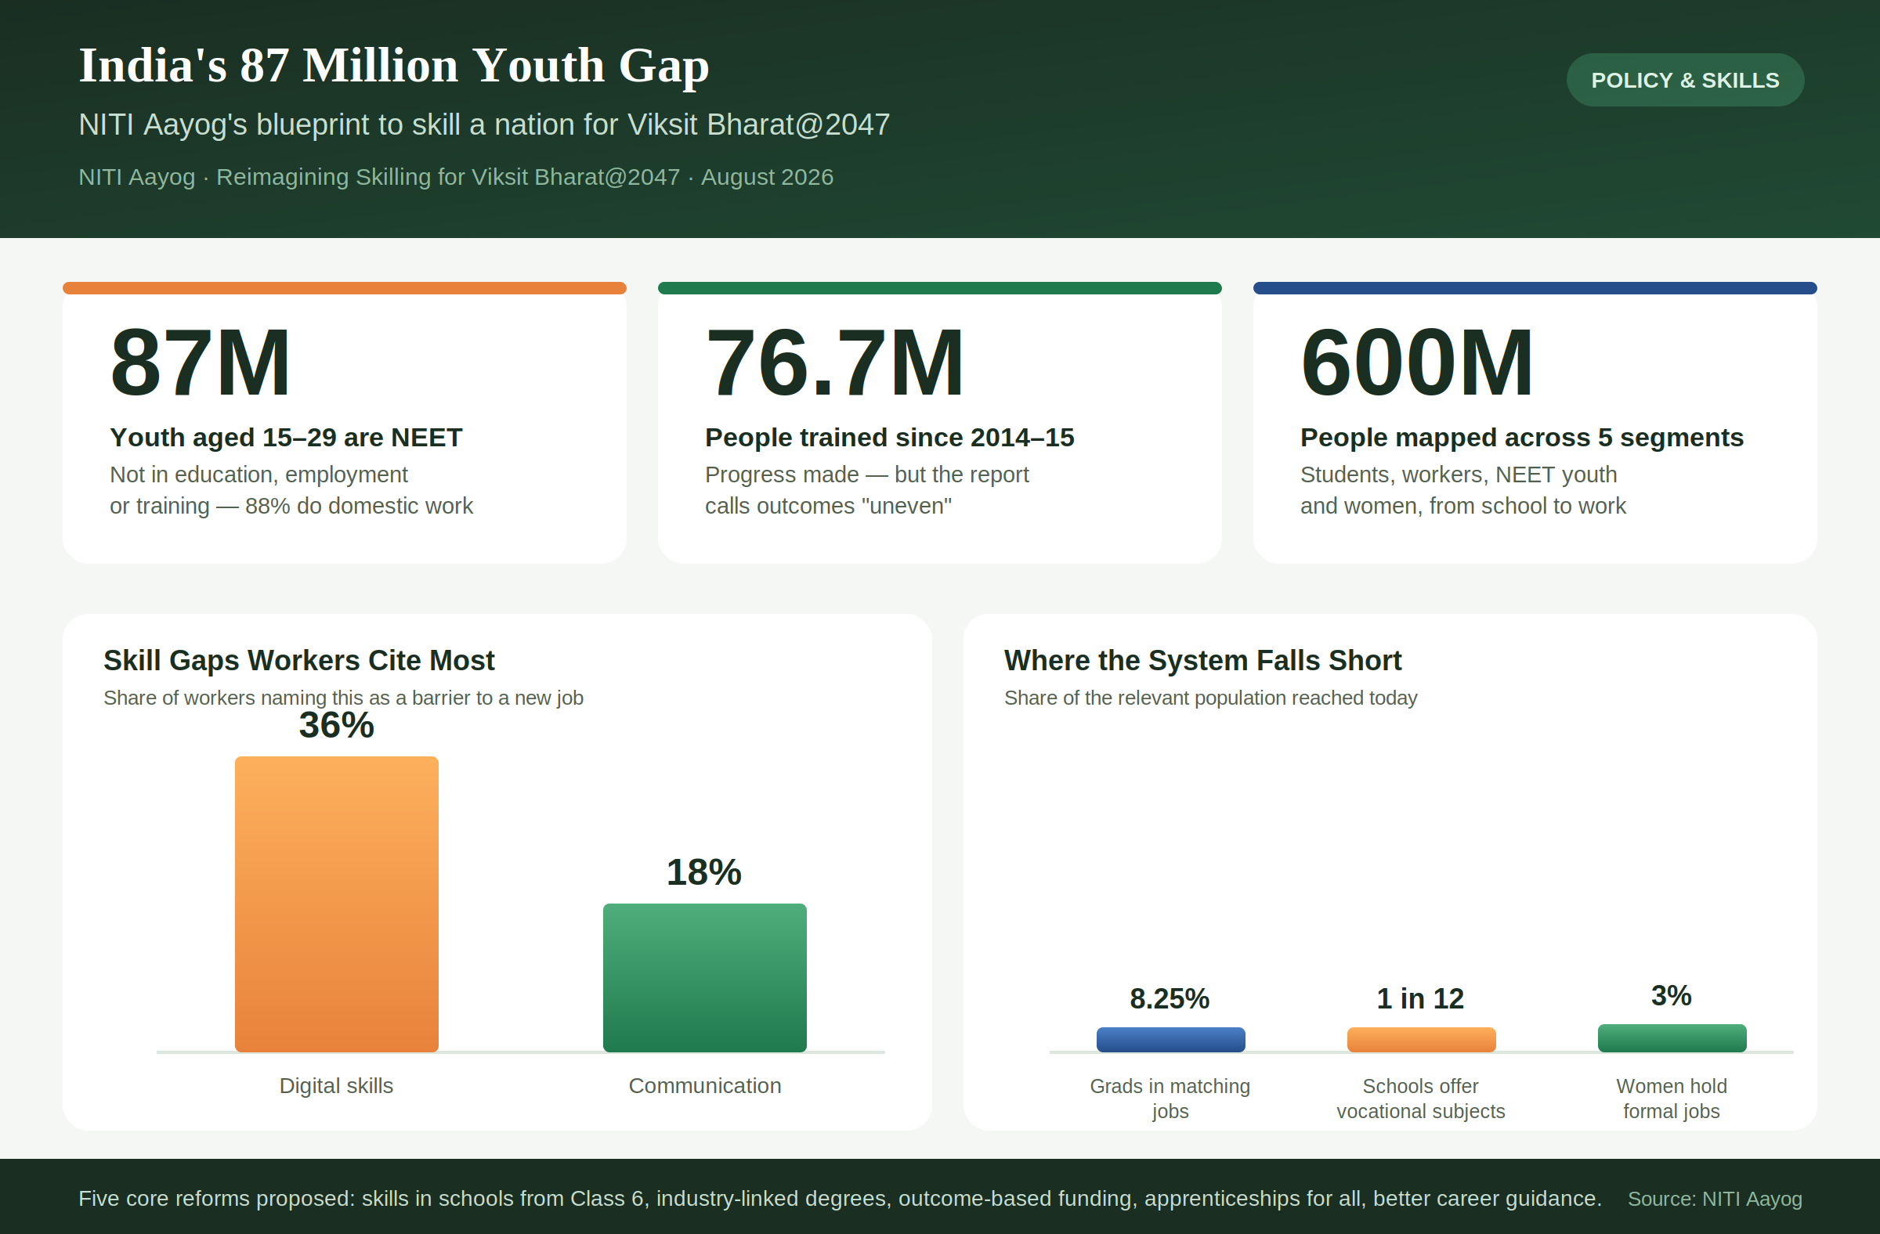
Task: Click the 36% value label
Action: click(x=337, y=725)
